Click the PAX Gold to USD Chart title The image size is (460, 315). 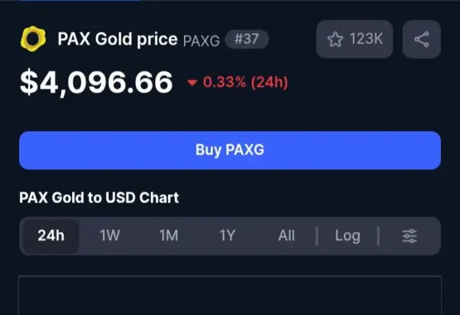click(99, 198)
